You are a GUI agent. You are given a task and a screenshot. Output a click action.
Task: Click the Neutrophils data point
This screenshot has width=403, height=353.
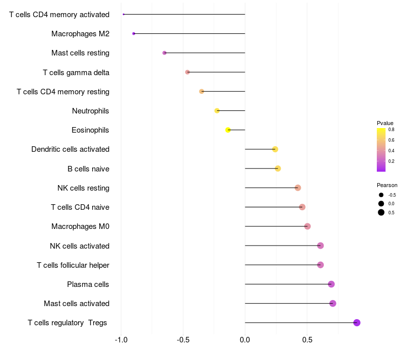[217, 110]
